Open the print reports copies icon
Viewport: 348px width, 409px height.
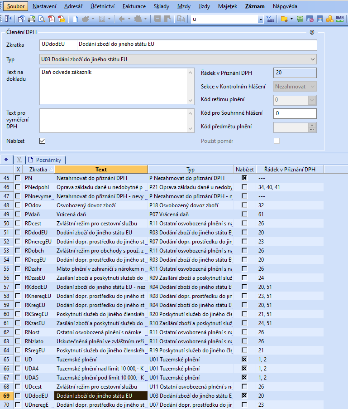tap(22, 19)
